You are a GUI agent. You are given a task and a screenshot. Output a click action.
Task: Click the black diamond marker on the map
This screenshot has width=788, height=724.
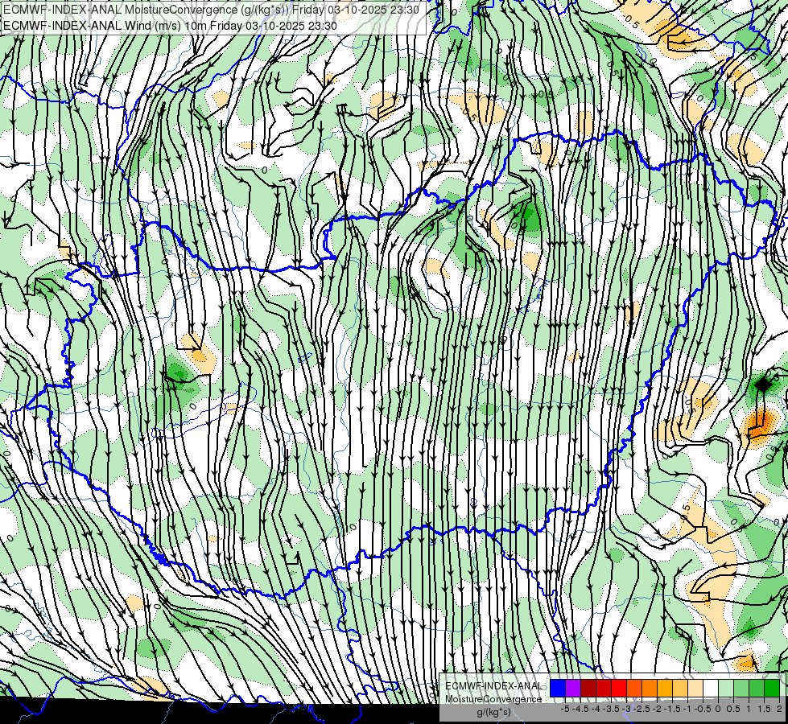tap(763, 385)
